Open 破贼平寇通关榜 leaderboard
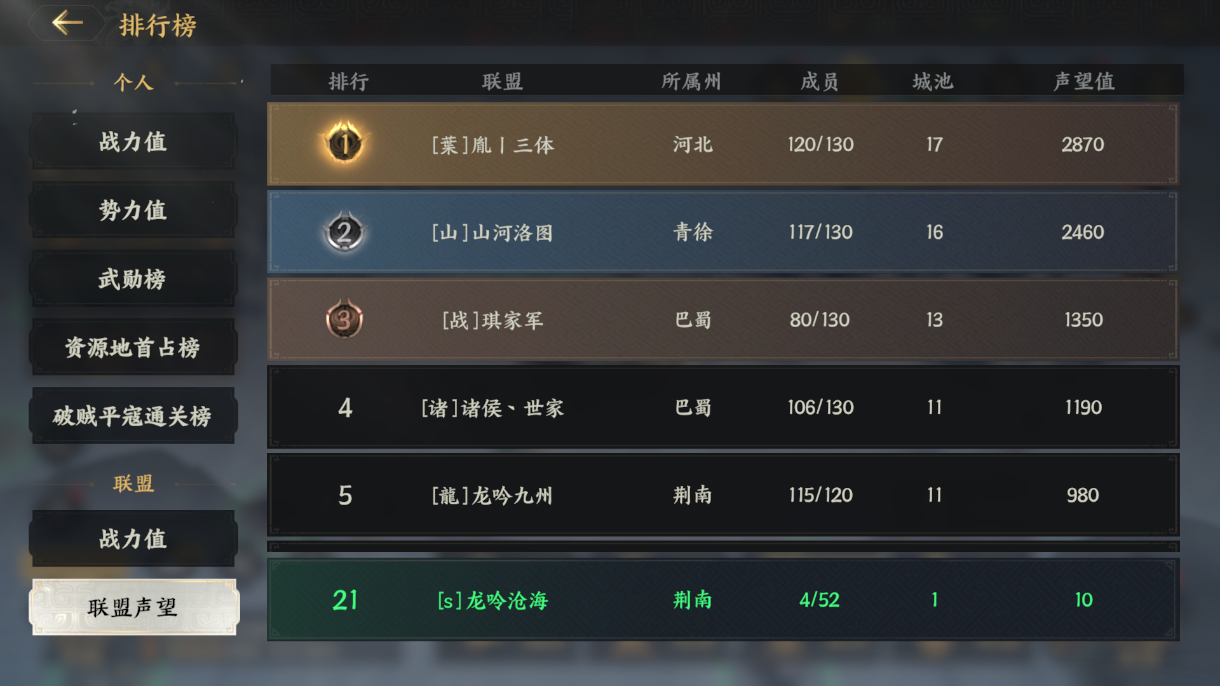This screenshot has width=1220, height=686. (133, 415)
